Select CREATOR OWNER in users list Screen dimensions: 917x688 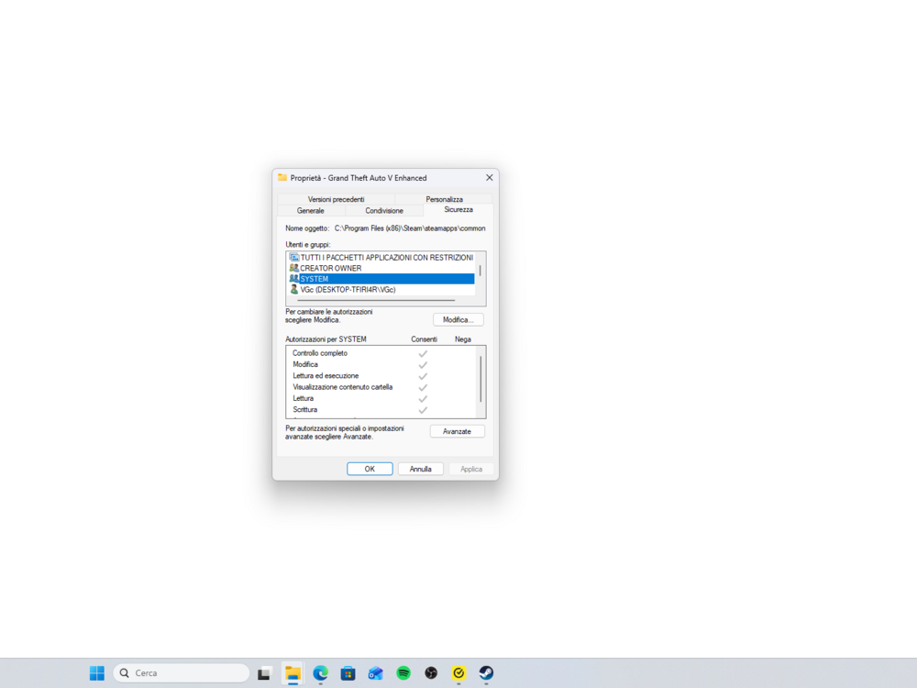tap(381, 268)
